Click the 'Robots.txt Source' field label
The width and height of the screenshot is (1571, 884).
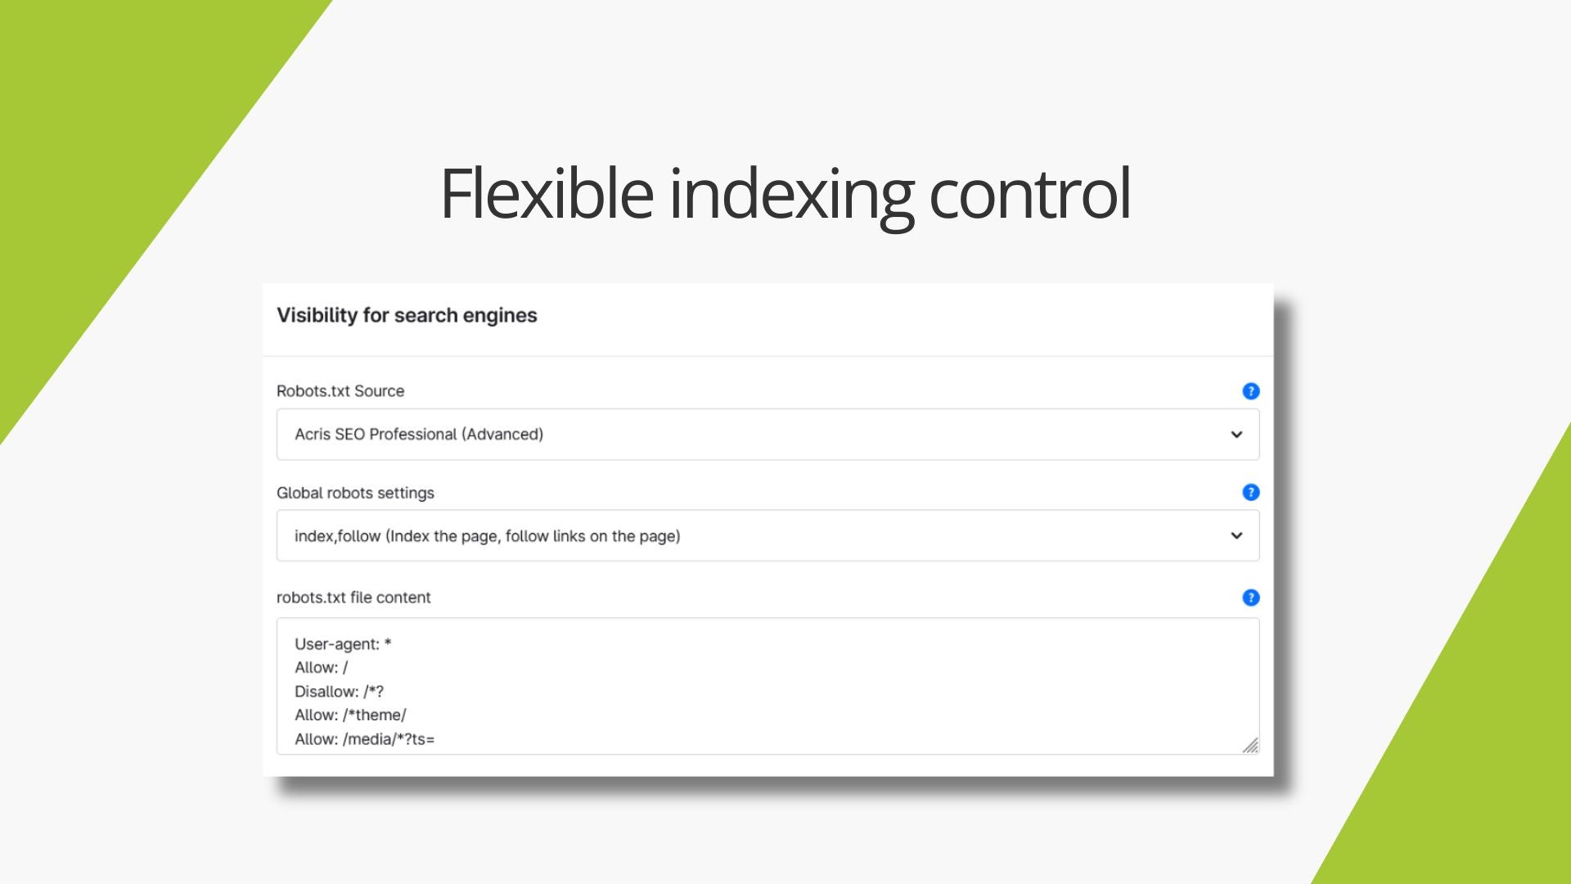pyautogui.click(x=340, y=391)
